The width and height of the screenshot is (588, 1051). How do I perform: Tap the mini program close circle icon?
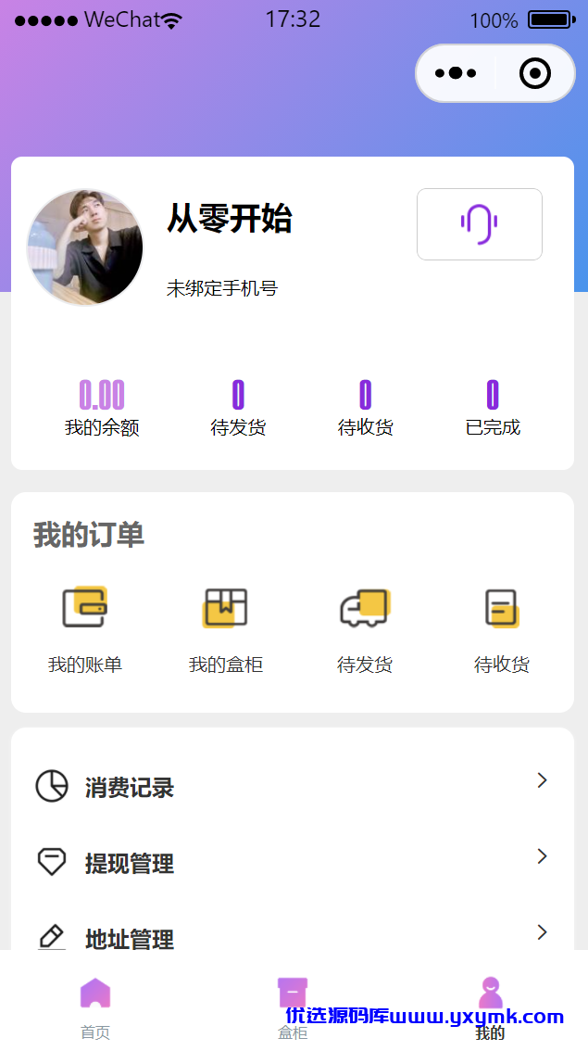point(535,73)
